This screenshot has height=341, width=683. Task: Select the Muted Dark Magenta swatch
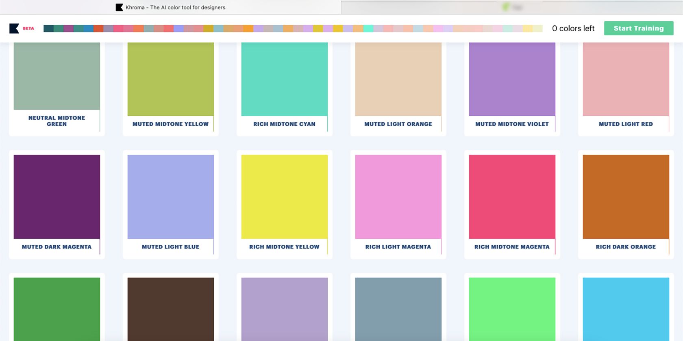click(57, 197)
